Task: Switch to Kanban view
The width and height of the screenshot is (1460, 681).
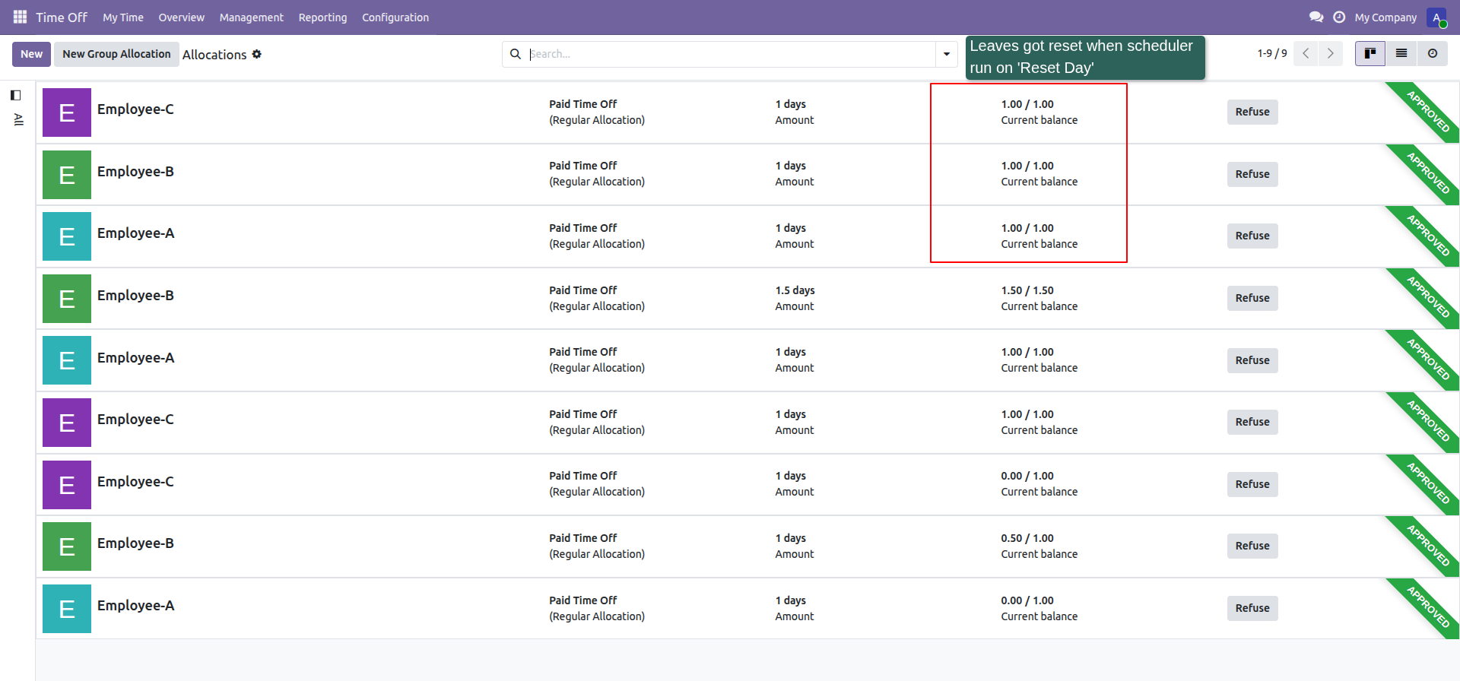Action: [x=1370, y=53]
